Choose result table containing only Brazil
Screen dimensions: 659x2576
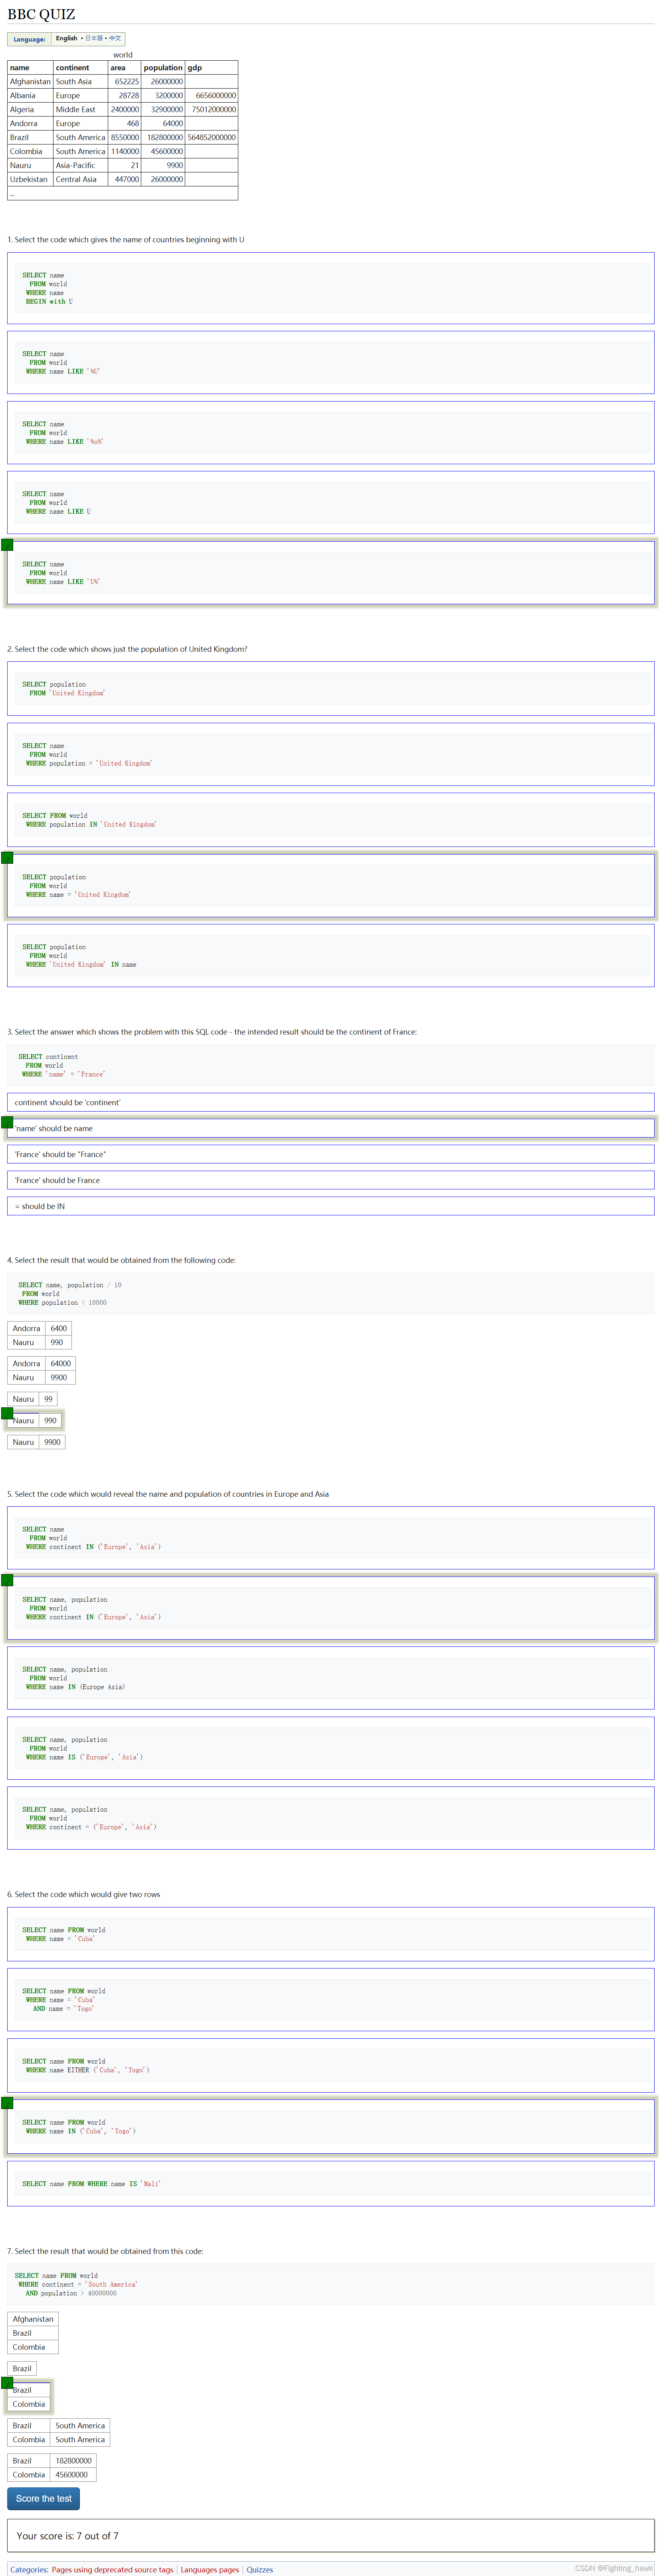pyautogui.click(x=22, y=2368)
